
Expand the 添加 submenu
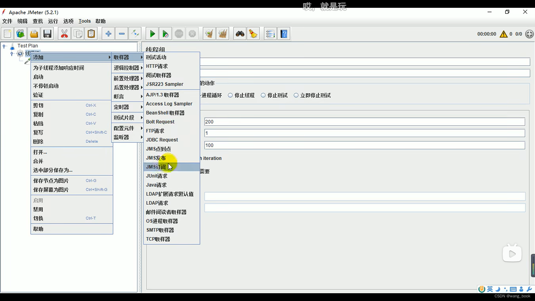pyautogui.click(x=71, y=57)
